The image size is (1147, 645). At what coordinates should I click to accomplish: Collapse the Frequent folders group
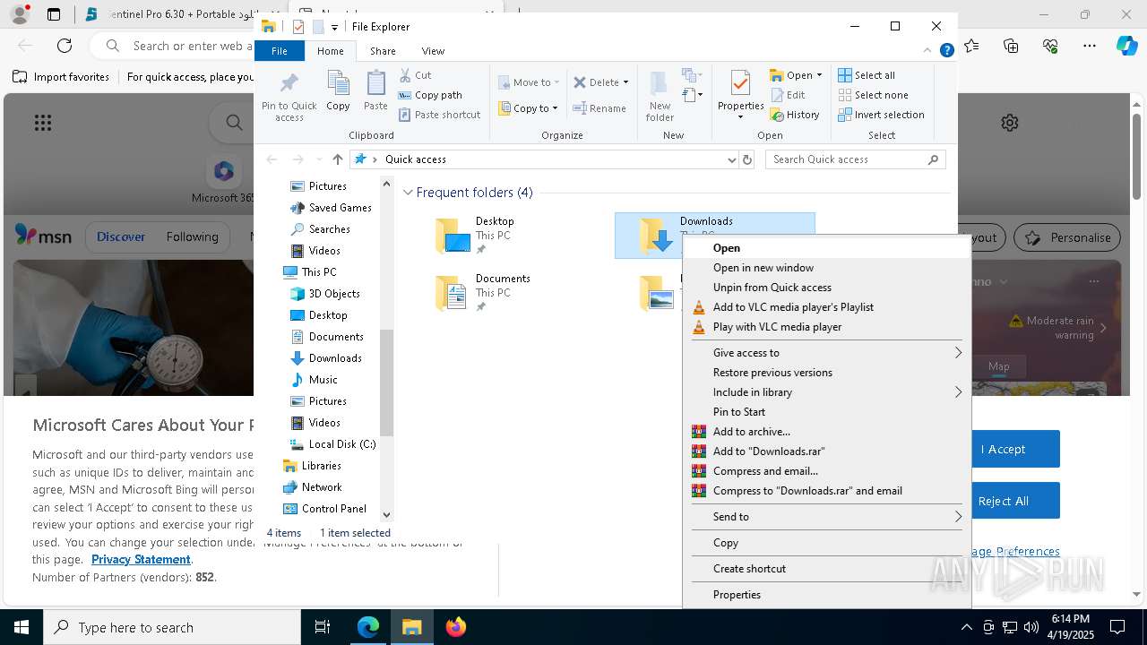click(x=408, y=193)
